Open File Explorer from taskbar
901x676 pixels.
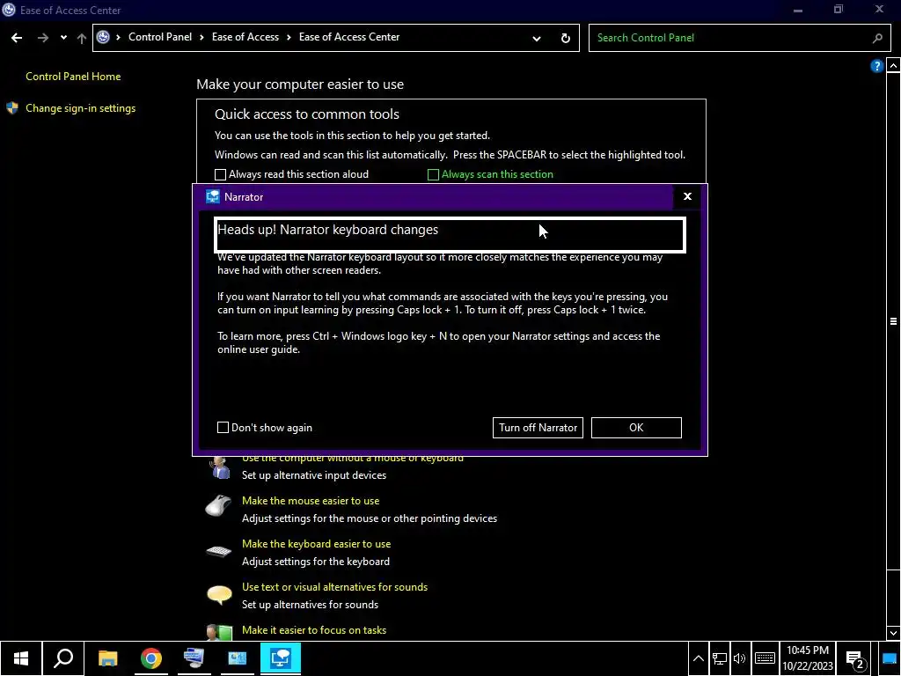pos(107,658)
